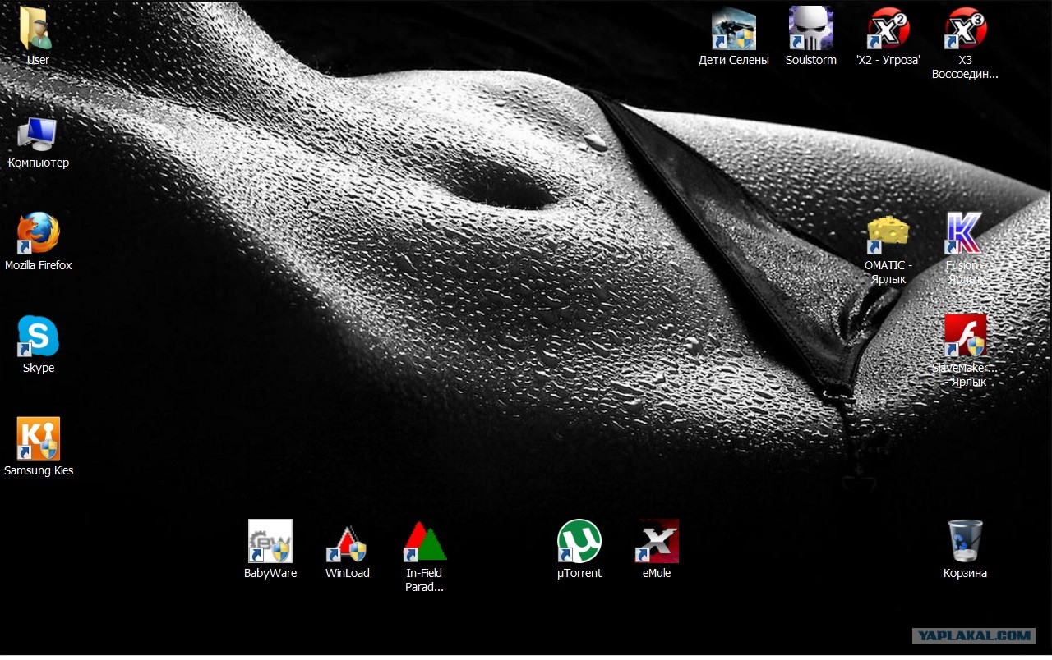Select the 'X2 - Угроза' shortcut
Screen dimensions: 1052x660
888,30
